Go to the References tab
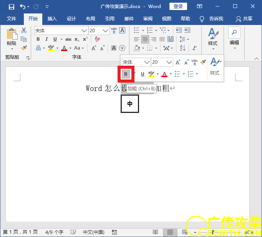Screen dimensions: 262x237 click(110, 18)
